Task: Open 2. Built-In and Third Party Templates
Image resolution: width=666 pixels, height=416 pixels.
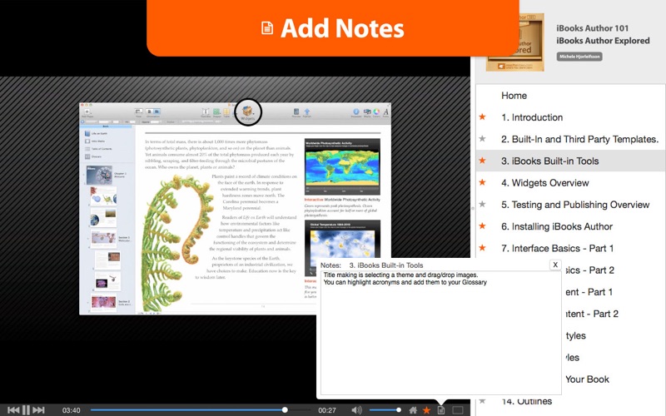Action: 570,139
